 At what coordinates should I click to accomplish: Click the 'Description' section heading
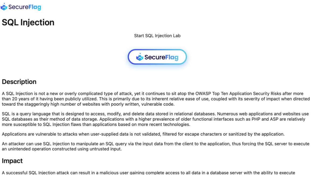(x=19, y=82)
